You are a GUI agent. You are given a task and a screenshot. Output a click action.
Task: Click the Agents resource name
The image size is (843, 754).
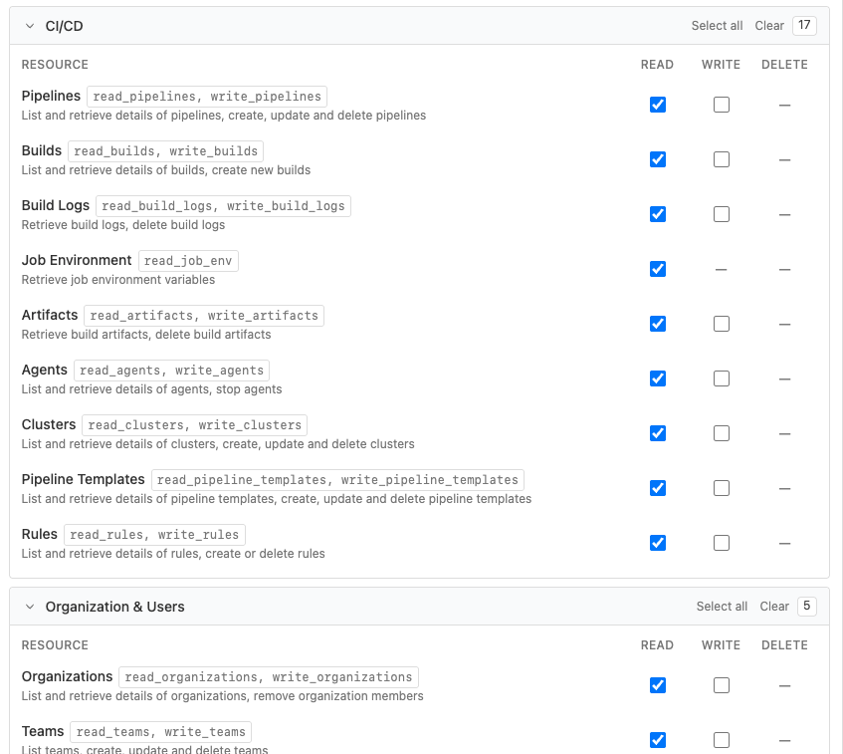tap(44, 370)
